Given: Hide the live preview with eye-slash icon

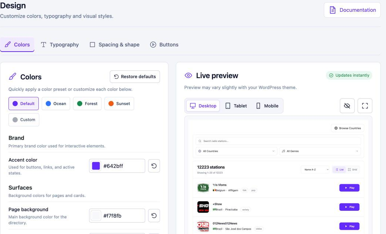Looking at the screenshot, I should (347, 106).
